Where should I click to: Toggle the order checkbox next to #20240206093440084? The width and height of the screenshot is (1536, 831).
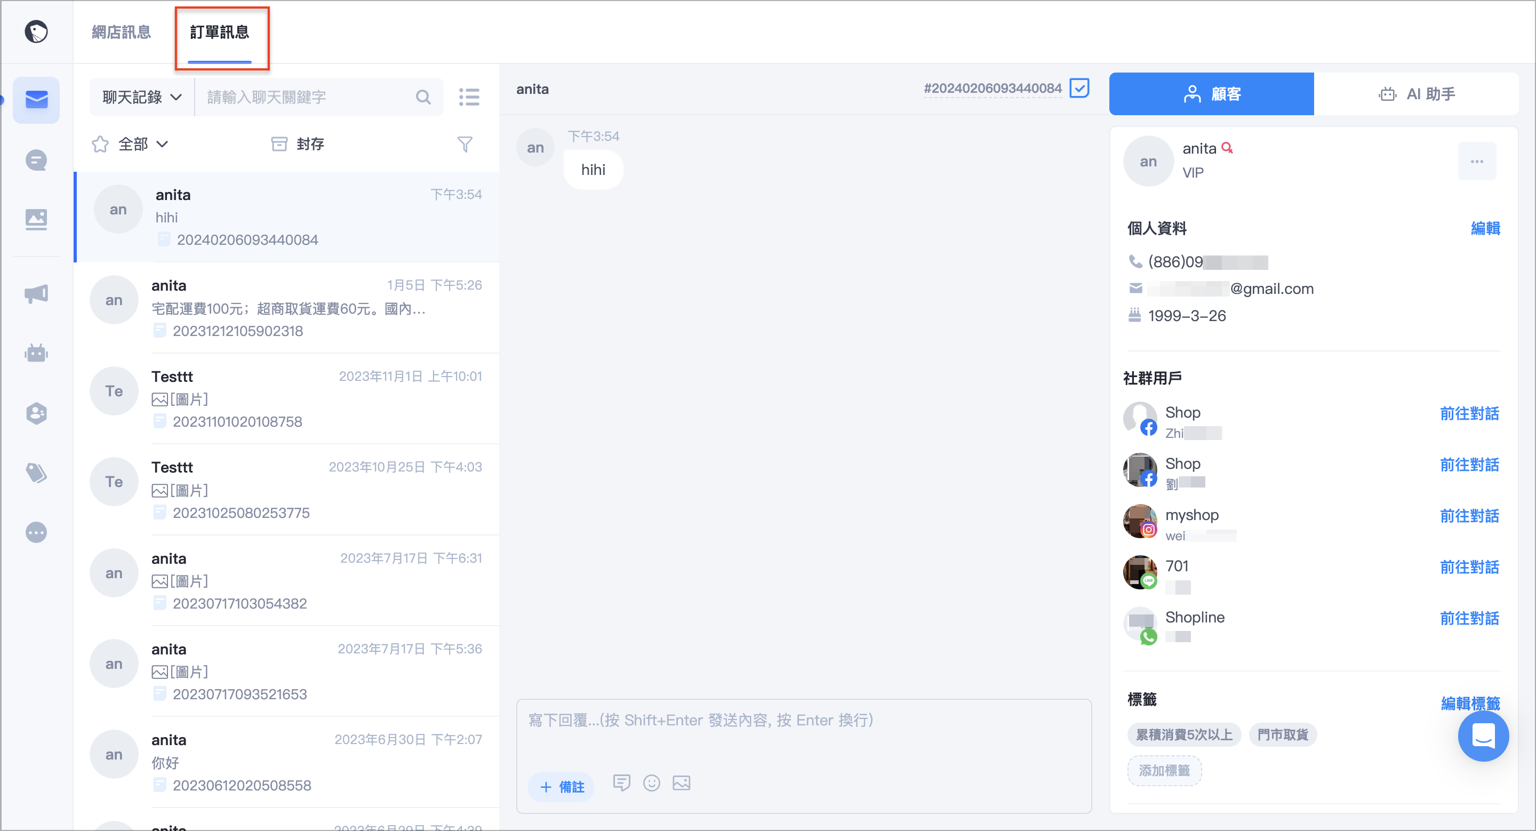point(1079,88)
